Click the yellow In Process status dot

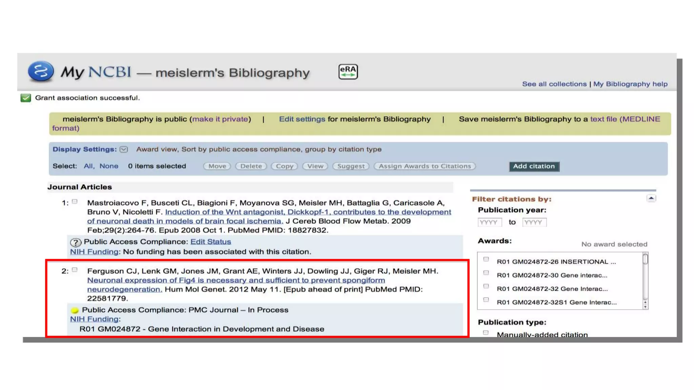click(x=75, y=310)
